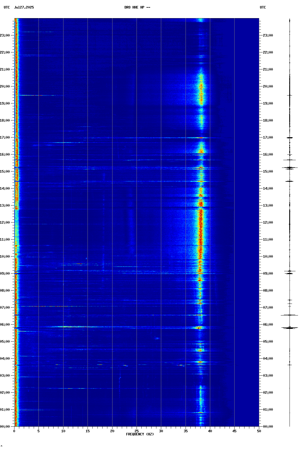Click '02:00' on the right time axis
The width and height of the screenshot is (302, 449).
click(x=268, y=393)
